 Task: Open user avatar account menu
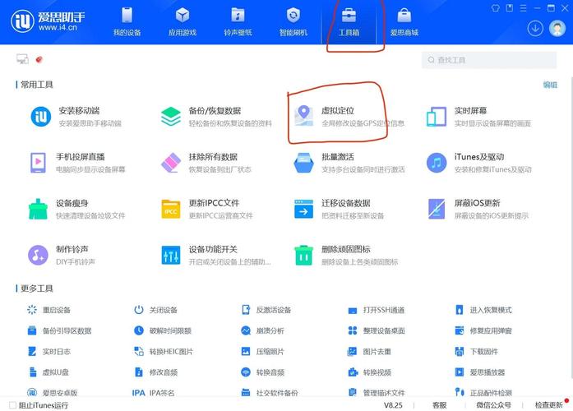[x=557, y=29]
